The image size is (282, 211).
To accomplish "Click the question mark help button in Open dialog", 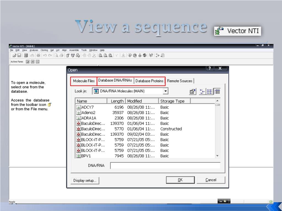I will click(210, 68).
